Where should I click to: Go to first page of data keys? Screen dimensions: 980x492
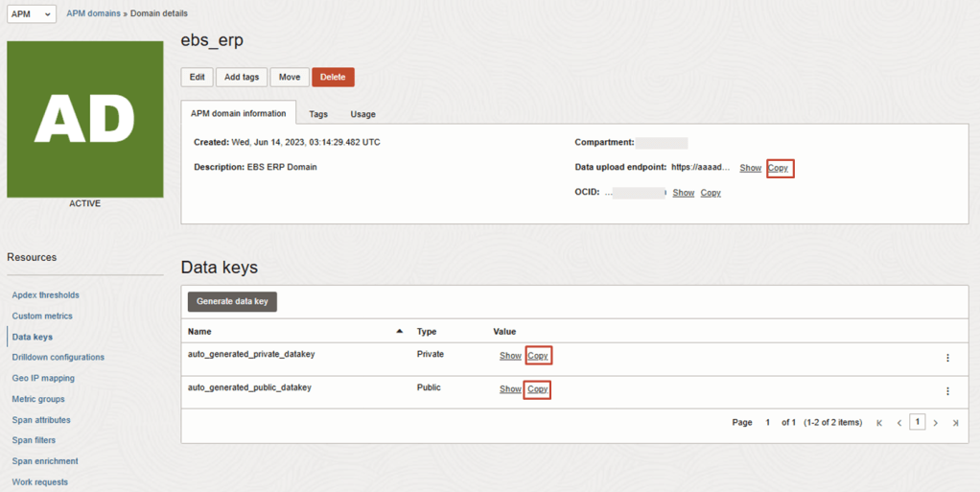(x=879, y=423)
